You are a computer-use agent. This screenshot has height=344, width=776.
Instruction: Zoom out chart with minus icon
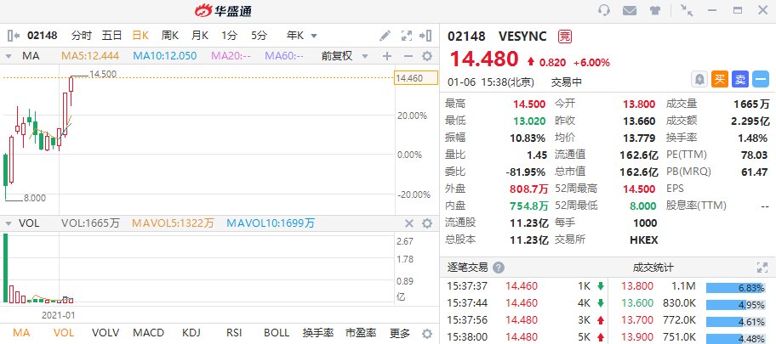coord(408,56)
